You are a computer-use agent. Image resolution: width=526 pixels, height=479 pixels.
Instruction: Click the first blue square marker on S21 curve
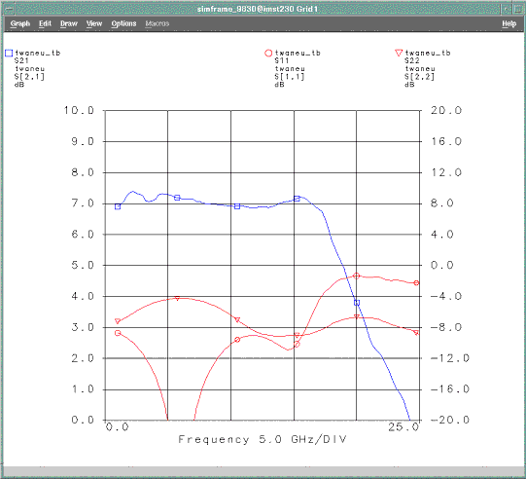[x=118, y=206]
